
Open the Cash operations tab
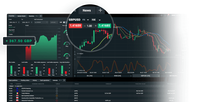point(45,80)
